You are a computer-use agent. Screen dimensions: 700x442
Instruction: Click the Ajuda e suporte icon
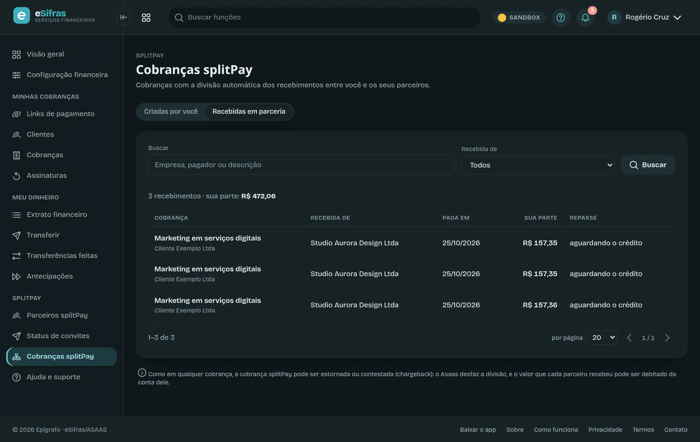click(x=16, y=377)
